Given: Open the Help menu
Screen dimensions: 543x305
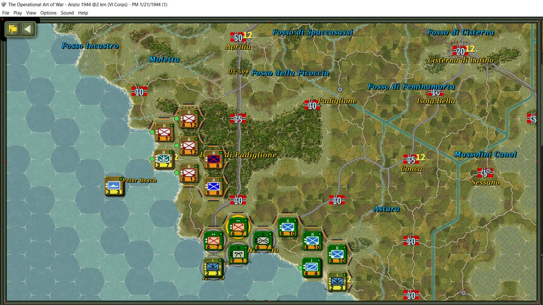Looking at the screenshot, I should coord(83,13).
